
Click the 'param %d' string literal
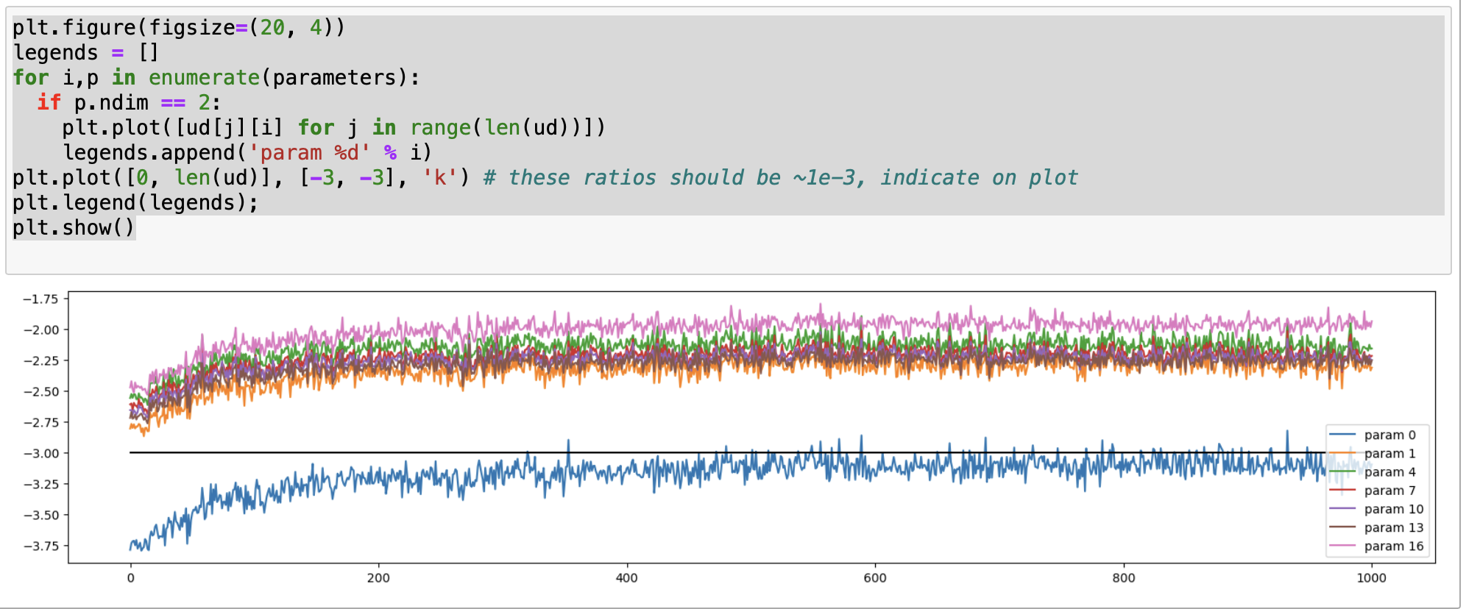click(309, 153)
